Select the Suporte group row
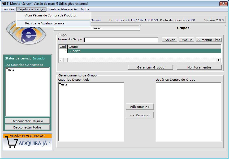 point(144,51)
